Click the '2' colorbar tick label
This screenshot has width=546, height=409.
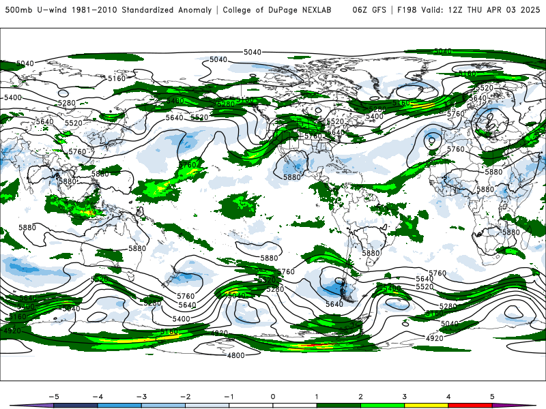(361, 397)
